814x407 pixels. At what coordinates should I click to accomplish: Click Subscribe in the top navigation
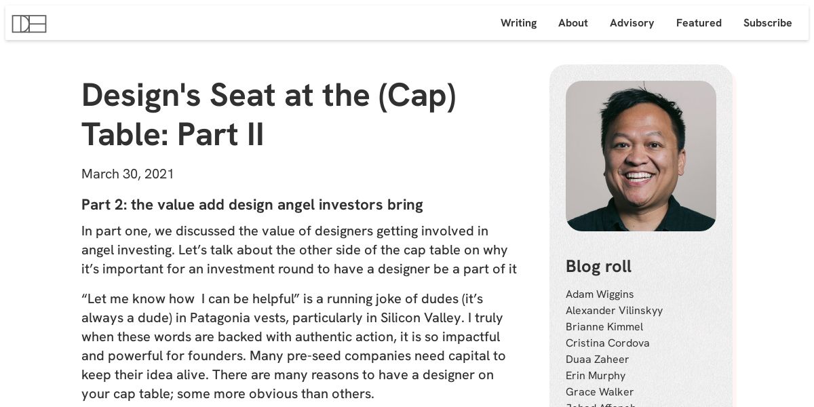pos(767,23)
